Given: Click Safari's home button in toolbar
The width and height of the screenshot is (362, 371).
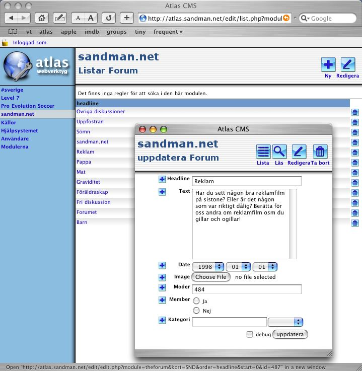Looking at the screenshot, I should [x=42, y=18].
